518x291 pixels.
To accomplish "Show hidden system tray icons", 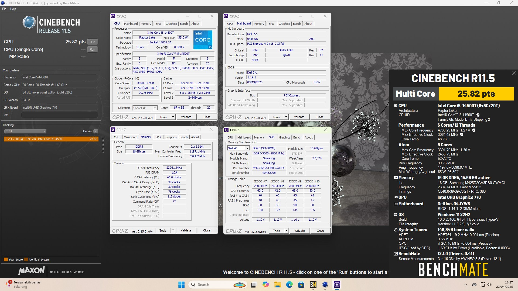I will click(465, 285).
